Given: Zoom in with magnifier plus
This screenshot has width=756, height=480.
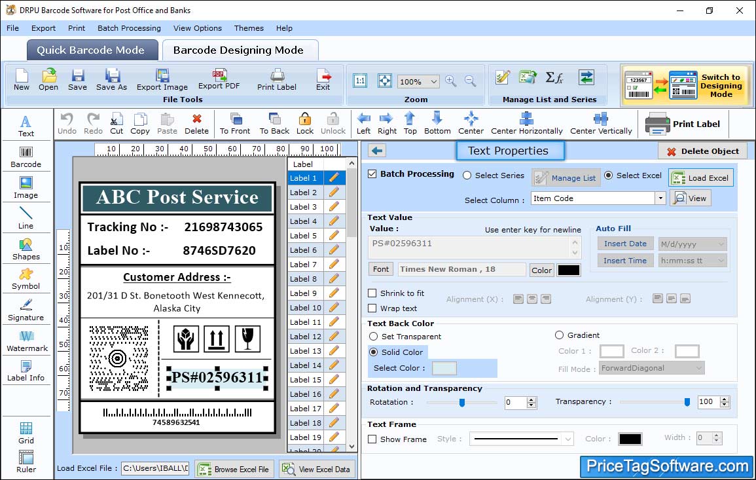Looking at the screenshot, I should [x=451, y=81].
